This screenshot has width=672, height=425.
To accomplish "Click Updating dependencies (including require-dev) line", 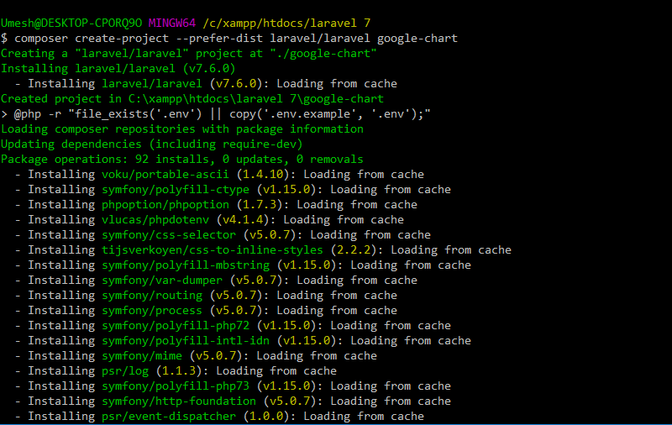I will click(x=152, y=144).
